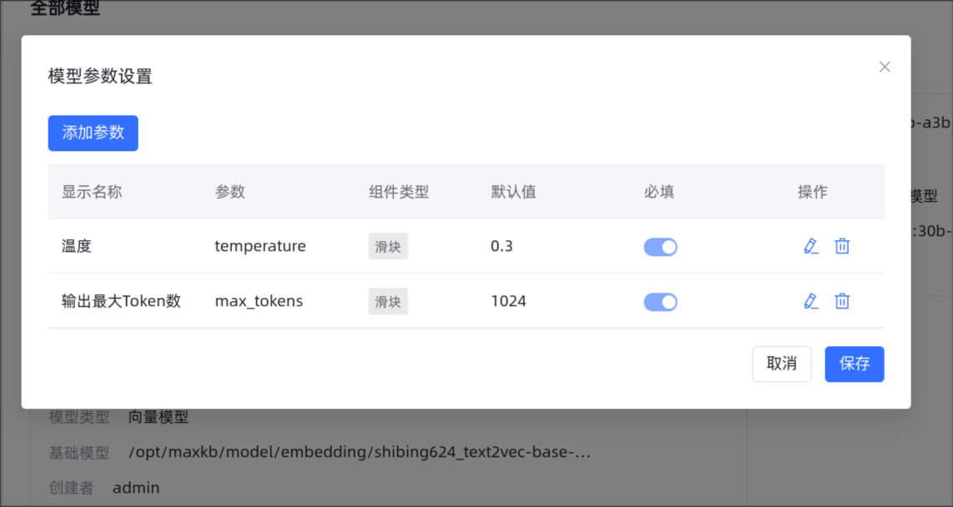The height and width of the screenshot is (507, 953).
Task: Click the 操作 column header
Action: 812,192
